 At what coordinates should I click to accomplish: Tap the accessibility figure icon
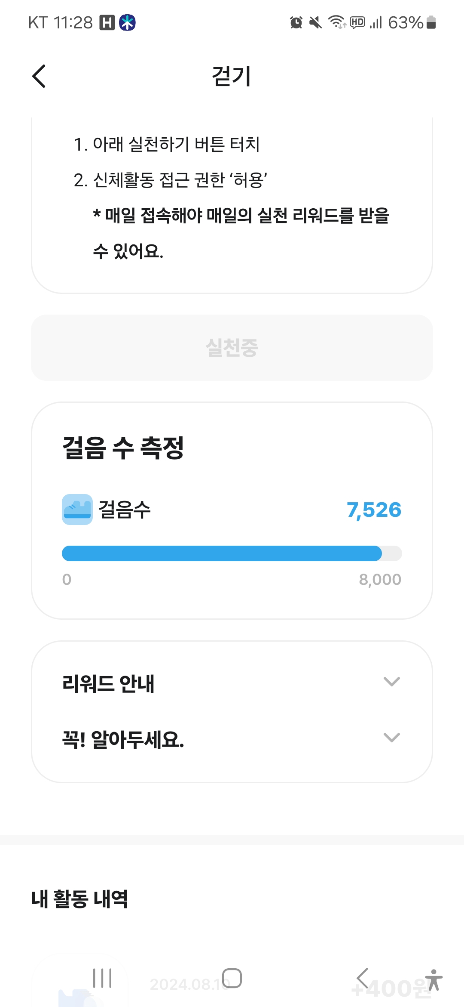pos(434,980)
